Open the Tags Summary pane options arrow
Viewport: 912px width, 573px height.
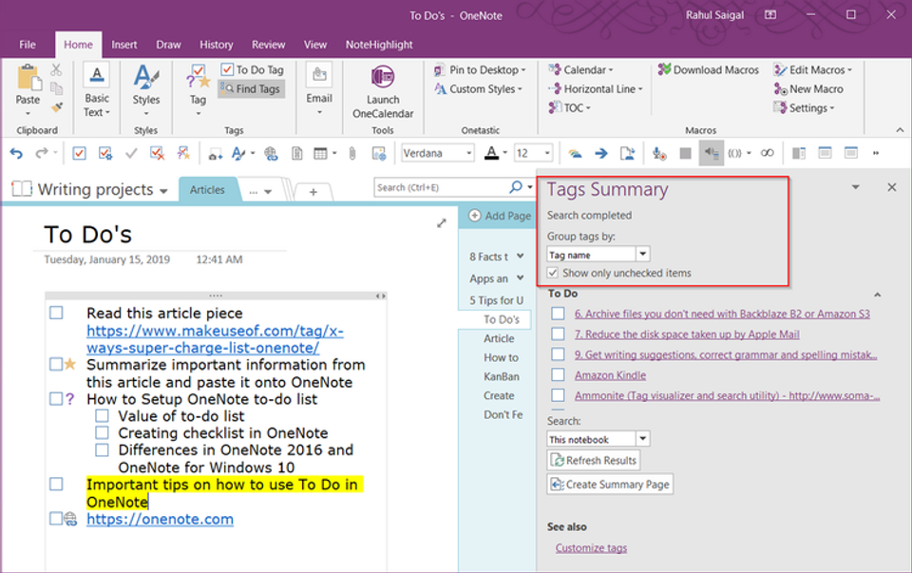coord(856,187)
